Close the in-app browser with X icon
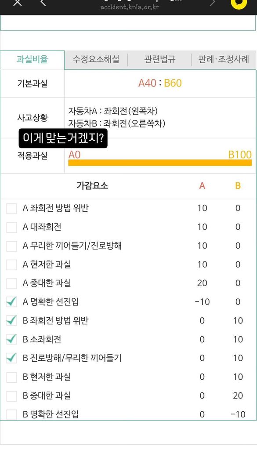 click(x=18, y=3)
